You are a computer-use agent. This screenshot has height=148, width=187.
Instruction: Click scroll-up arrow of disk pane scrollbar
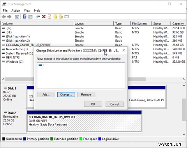[x=184, y=86]
